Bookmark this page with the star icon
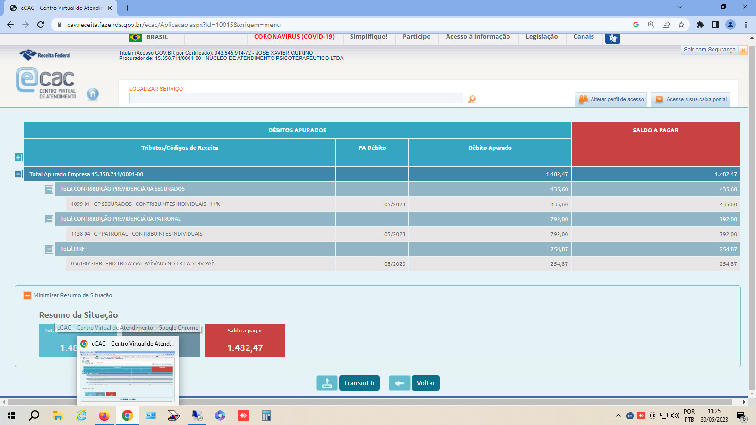 click(681, 25)
